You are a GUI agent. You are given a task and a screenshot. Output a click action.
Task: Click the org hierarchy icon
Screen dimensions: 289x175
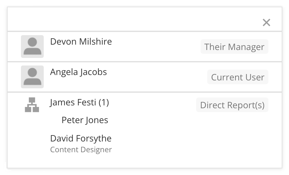tap(32, 105)
